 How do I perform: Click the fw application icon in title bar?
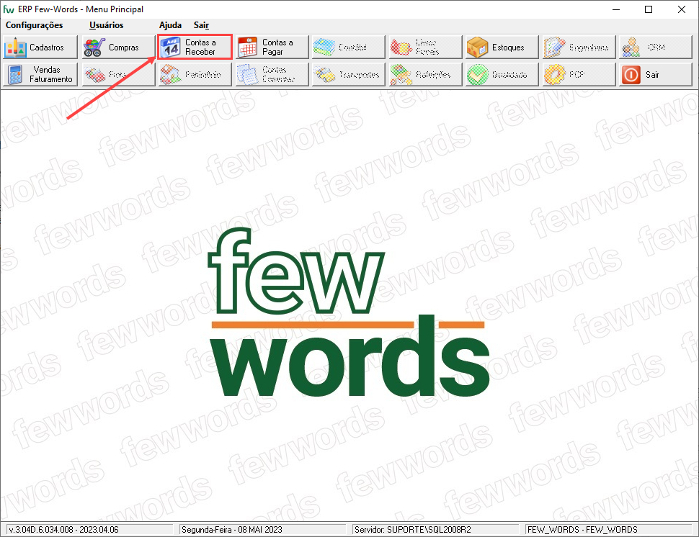(9, 9)
